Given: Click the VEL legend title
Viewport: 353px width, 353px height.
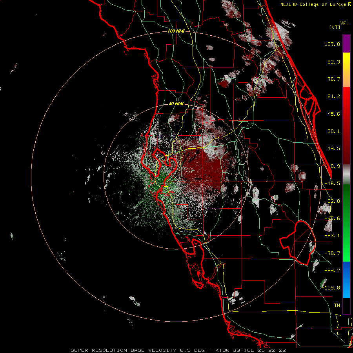Looking at the screenshot, I should (x=344, y=24).
